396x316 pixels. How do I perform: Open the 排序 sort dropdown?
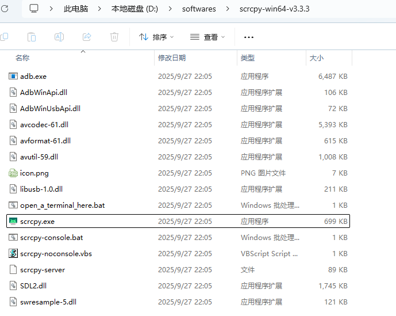click(156, 37)
